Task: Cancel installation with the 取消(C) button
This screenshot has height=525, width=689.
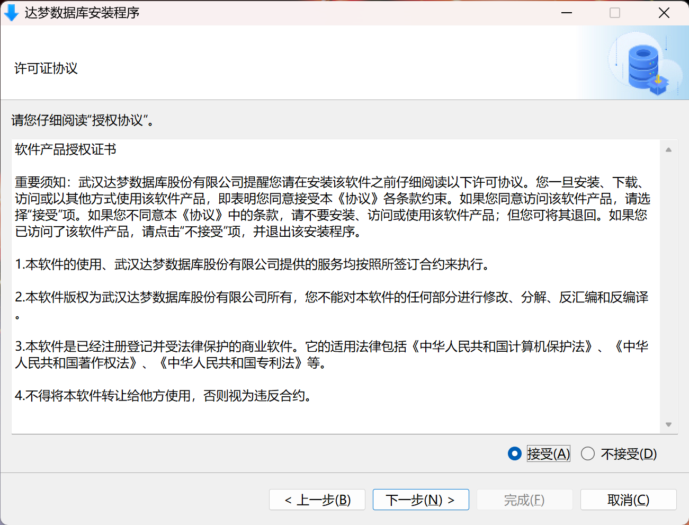Action: pyautogui.click(x=629, y=500)
